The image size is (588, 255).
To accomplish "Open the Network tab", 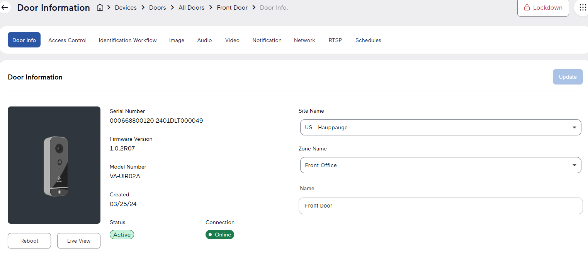I will (304, 40).
